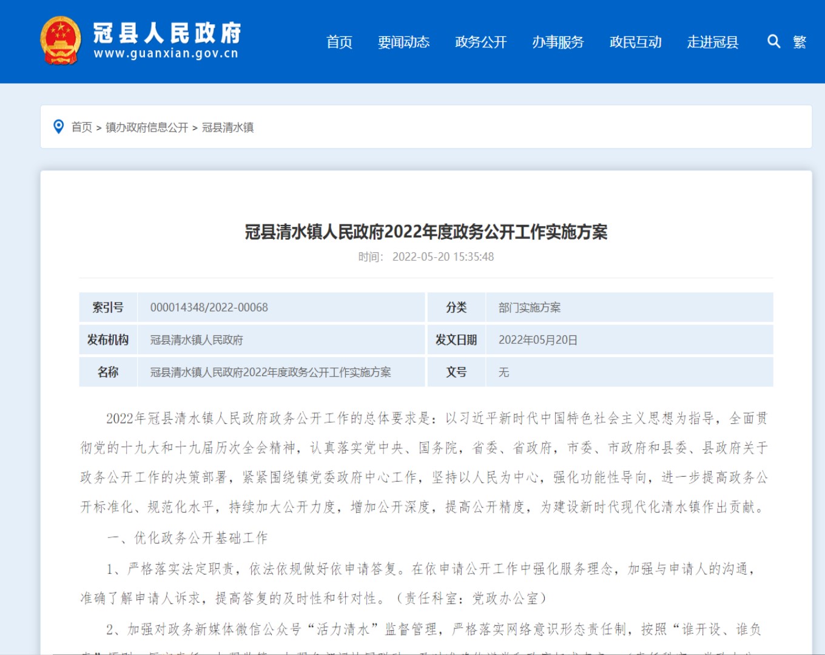Click the 首页 breadcrumb link
The height and width of the screenshot is (655, 825).
coord(82,127)
